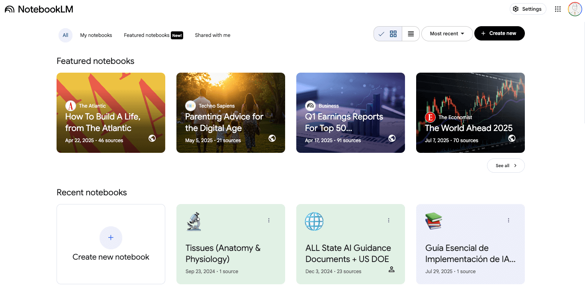Click the Featured notebooks heading
585x291 pixels.
pos(96,61)
